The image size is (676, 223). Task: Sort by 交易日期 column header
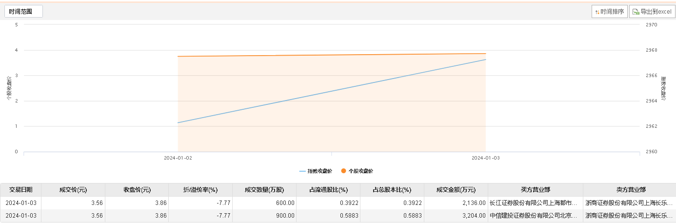tap(21, 190)
